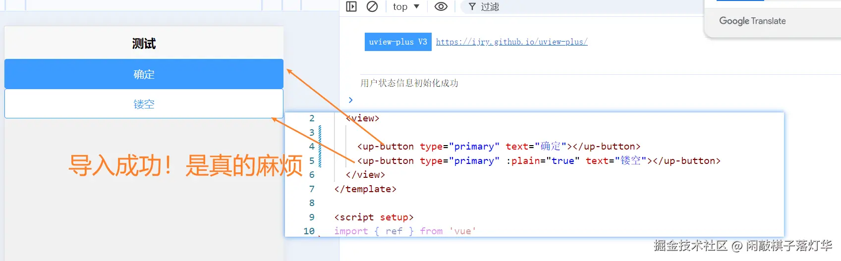Clear the console with the circle-slash icon
841x261 pixels.
click(x=372, y=6)
